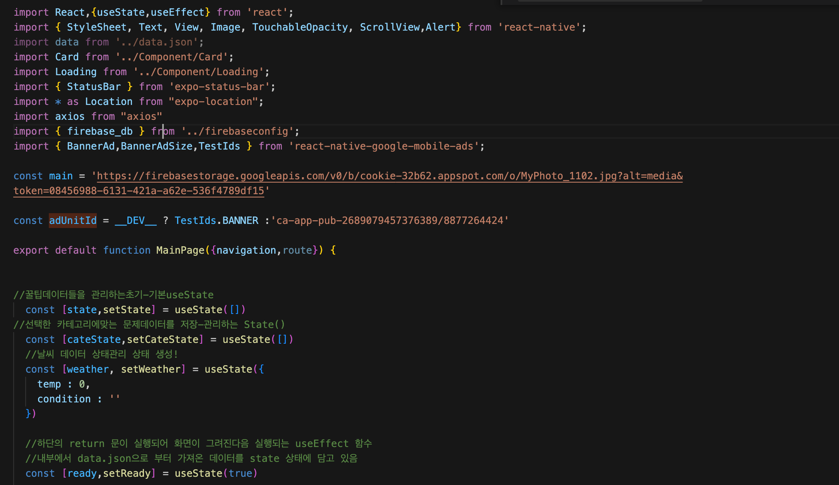839x485 pixels.
Task: Click the '__DEV__' variable
Action: [136, 221]
